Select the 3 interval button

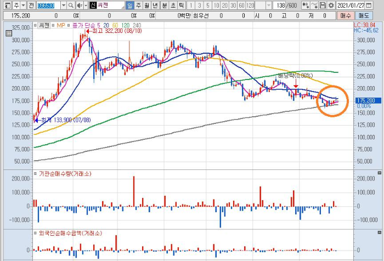point(199,5)
